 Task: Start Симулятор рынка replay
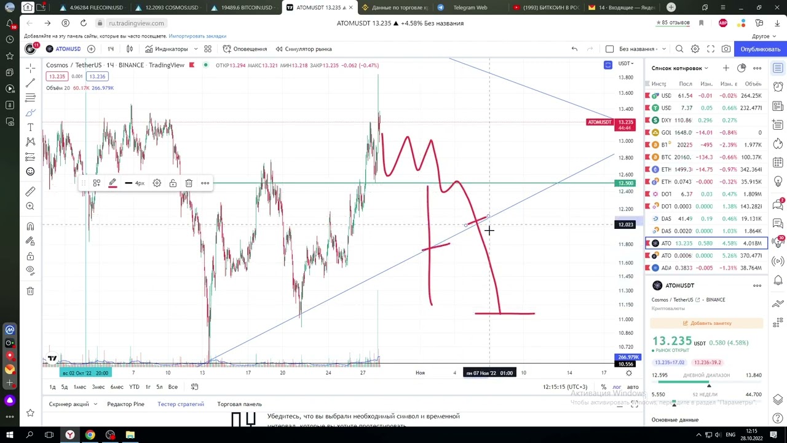(304, 49)
